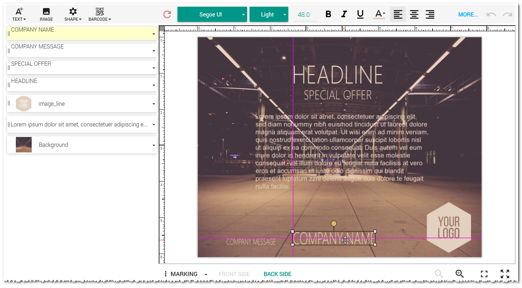522x288 pixels.
Task: Toggle bold formatting
Action: (x=328, y=14)
